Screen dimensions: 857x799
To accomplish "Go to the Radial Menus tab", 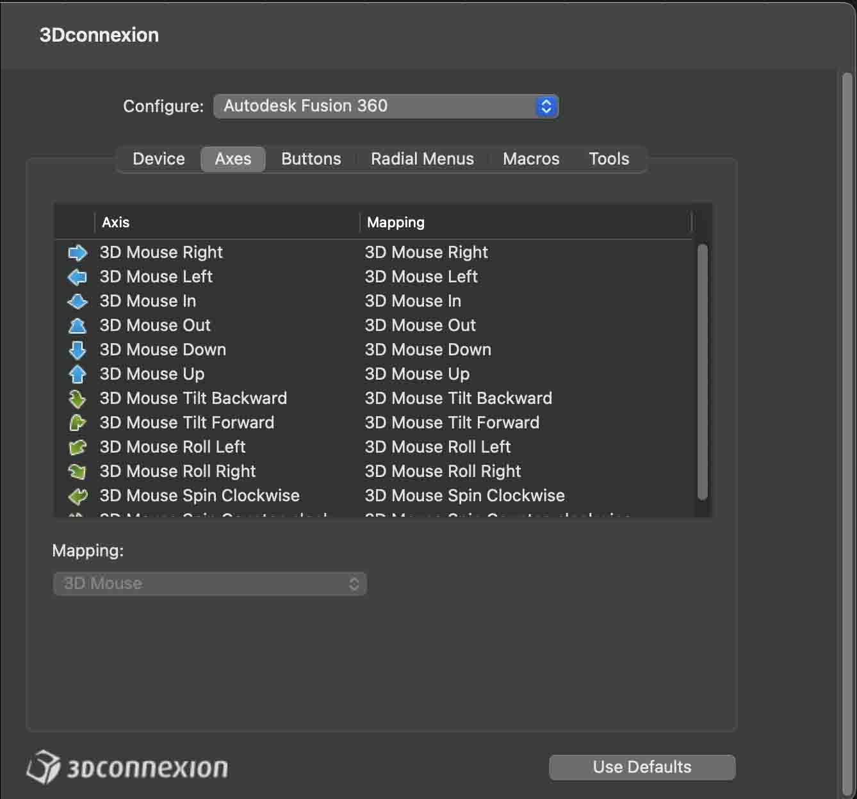I will tap(423, 159).
